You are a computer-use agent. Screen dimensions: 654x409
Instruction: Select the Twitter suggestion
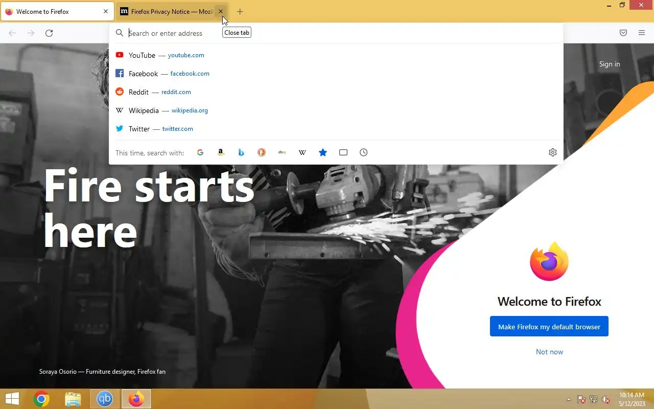coord(336,129)
